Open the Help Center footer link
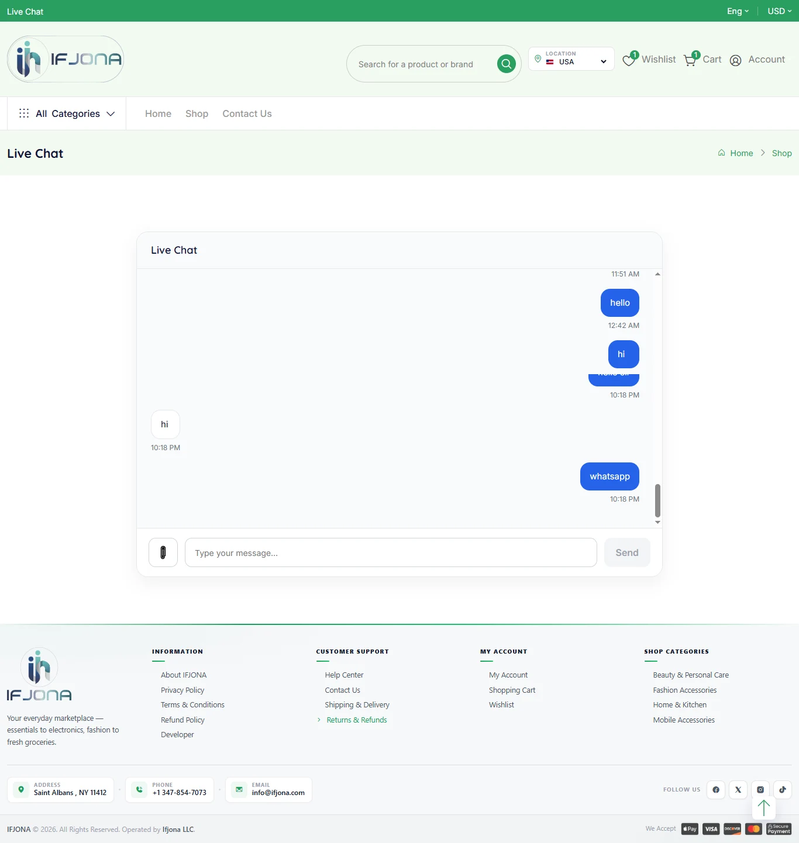 [345, 675]
